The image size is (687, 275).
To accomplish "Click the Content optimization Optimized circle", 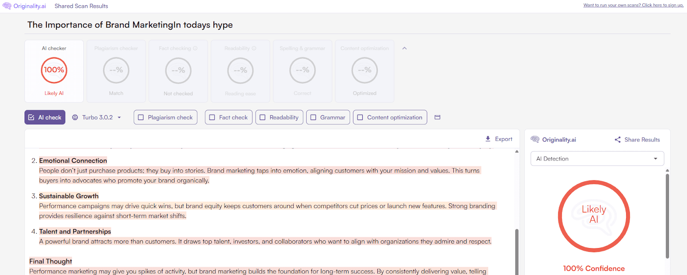I will coord(365,70).
